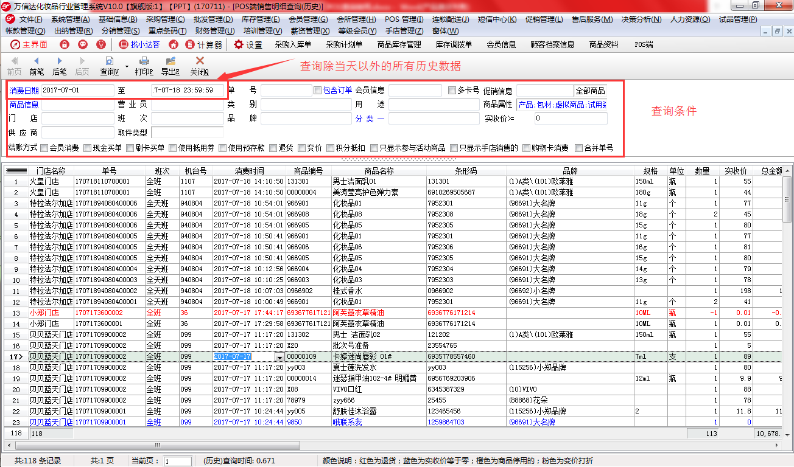Open 找小达答 assistant
The image size is (794, 467).
coord(139,44)
